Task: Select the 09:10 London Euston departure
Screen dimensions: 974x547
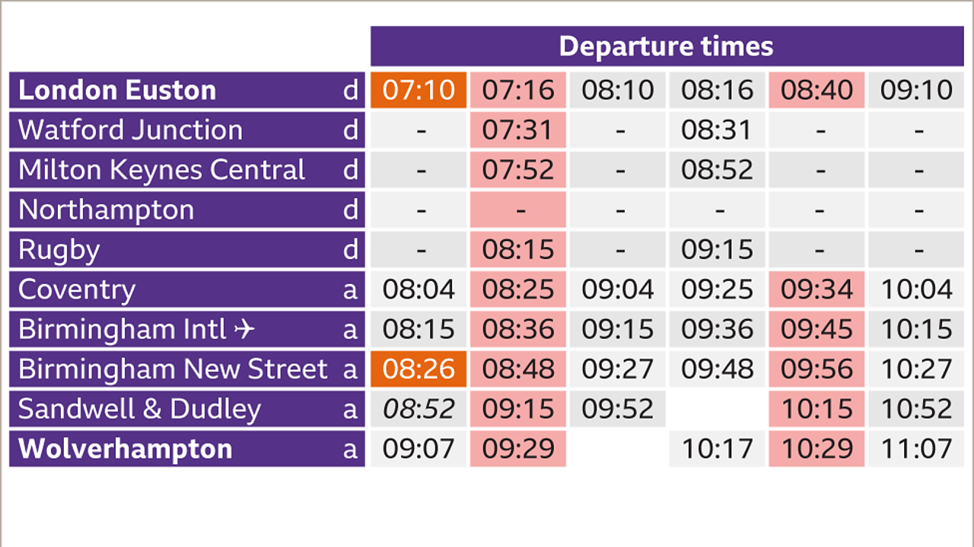Action: [916, 90]
